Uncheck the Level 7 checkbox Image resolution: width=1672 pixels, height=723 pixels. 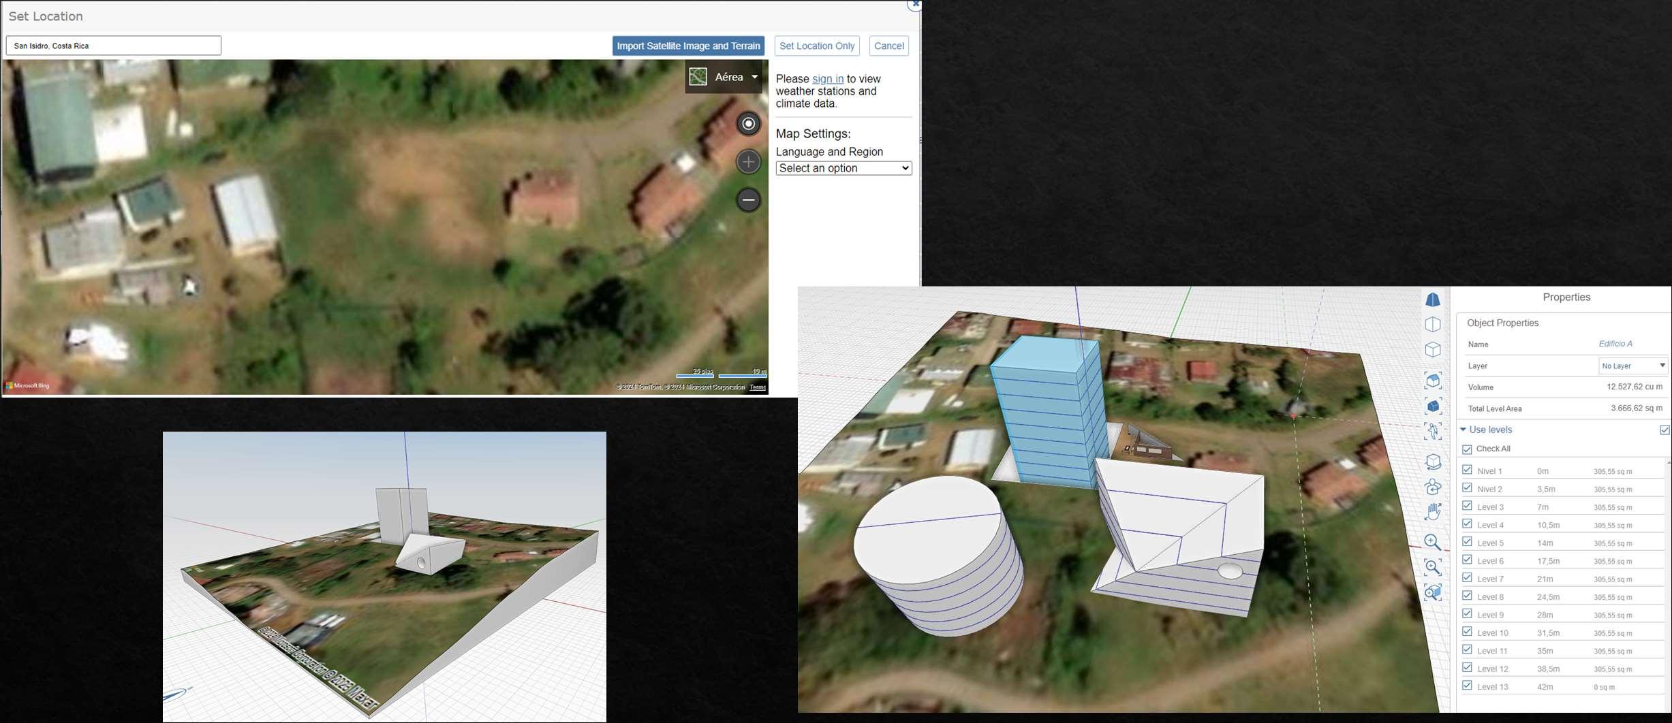point(1467,578)
